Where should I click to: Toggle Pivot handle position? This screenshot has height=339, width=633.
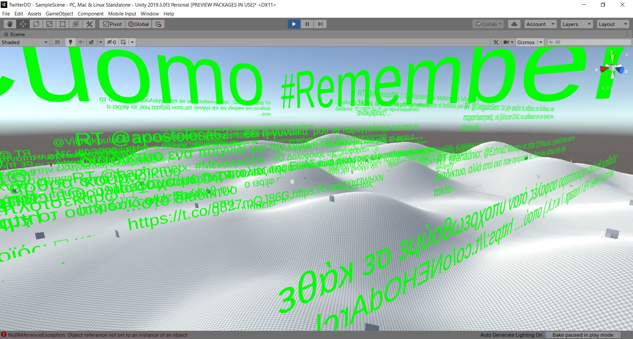pos(112,24)
